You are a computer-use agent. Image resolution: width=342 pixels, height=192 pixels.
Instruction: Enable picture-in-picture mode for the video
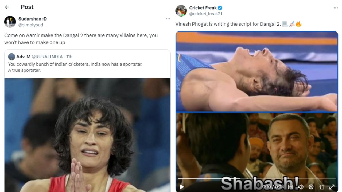click(x=321, y=187)
